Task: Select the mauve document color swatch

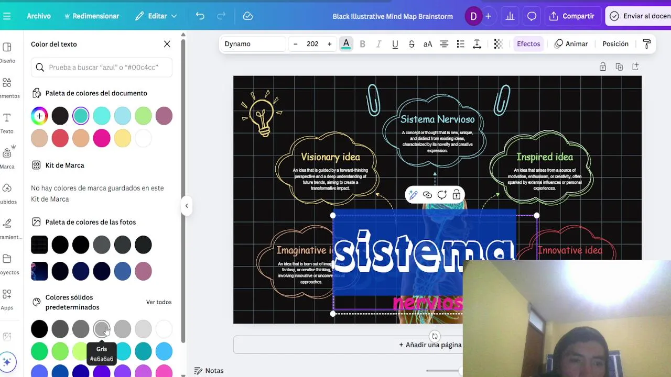Action: tap(164, 116)
